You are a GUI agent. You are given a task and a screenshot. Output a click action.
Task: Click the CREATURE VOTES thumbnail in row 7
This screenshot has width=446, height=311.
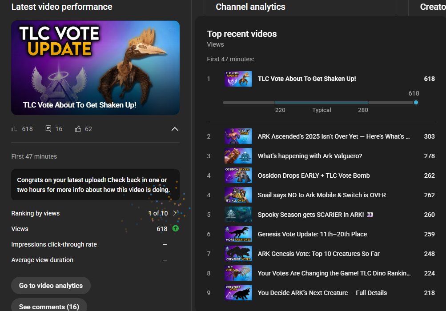(x=238, y=254)
